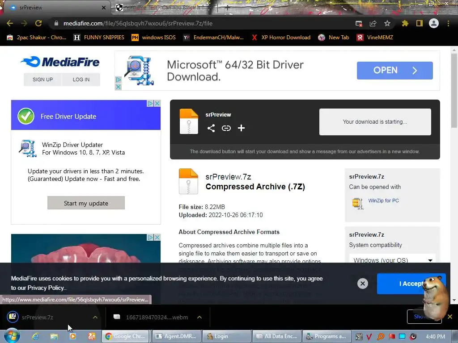Open the New Tab bookmark
458x343 pixels.
click(334, 38)
